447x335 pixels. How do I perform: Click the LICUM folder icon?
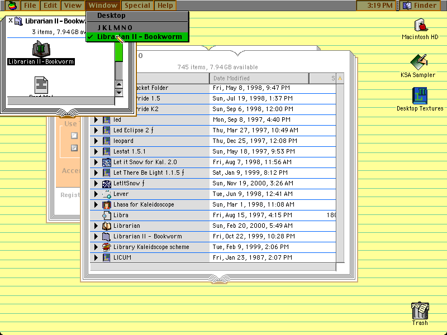point(106,257)
